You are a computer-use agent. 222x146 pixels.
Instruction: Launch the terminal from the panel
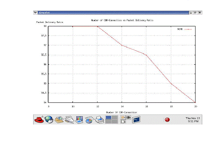click(136, 120)
